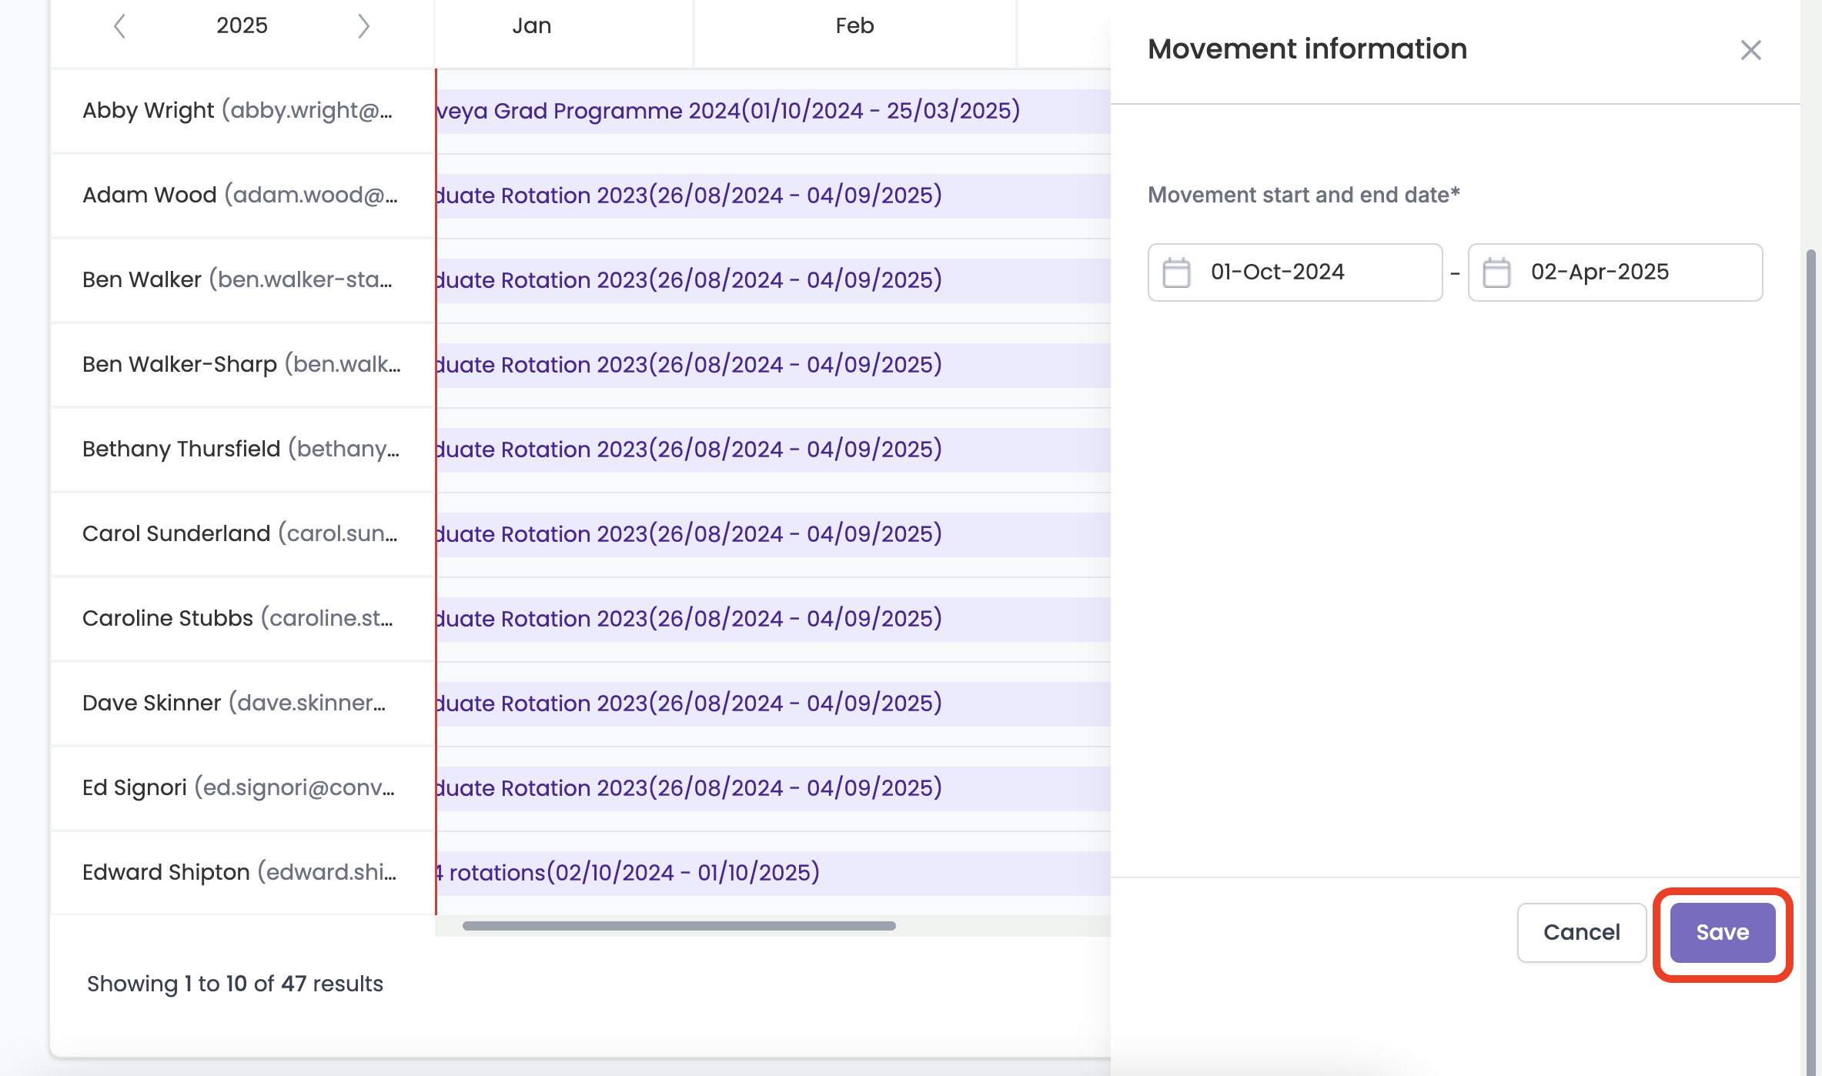Go to the previous year with the left arrow
1822x1076 pixels.
(119, 26)
